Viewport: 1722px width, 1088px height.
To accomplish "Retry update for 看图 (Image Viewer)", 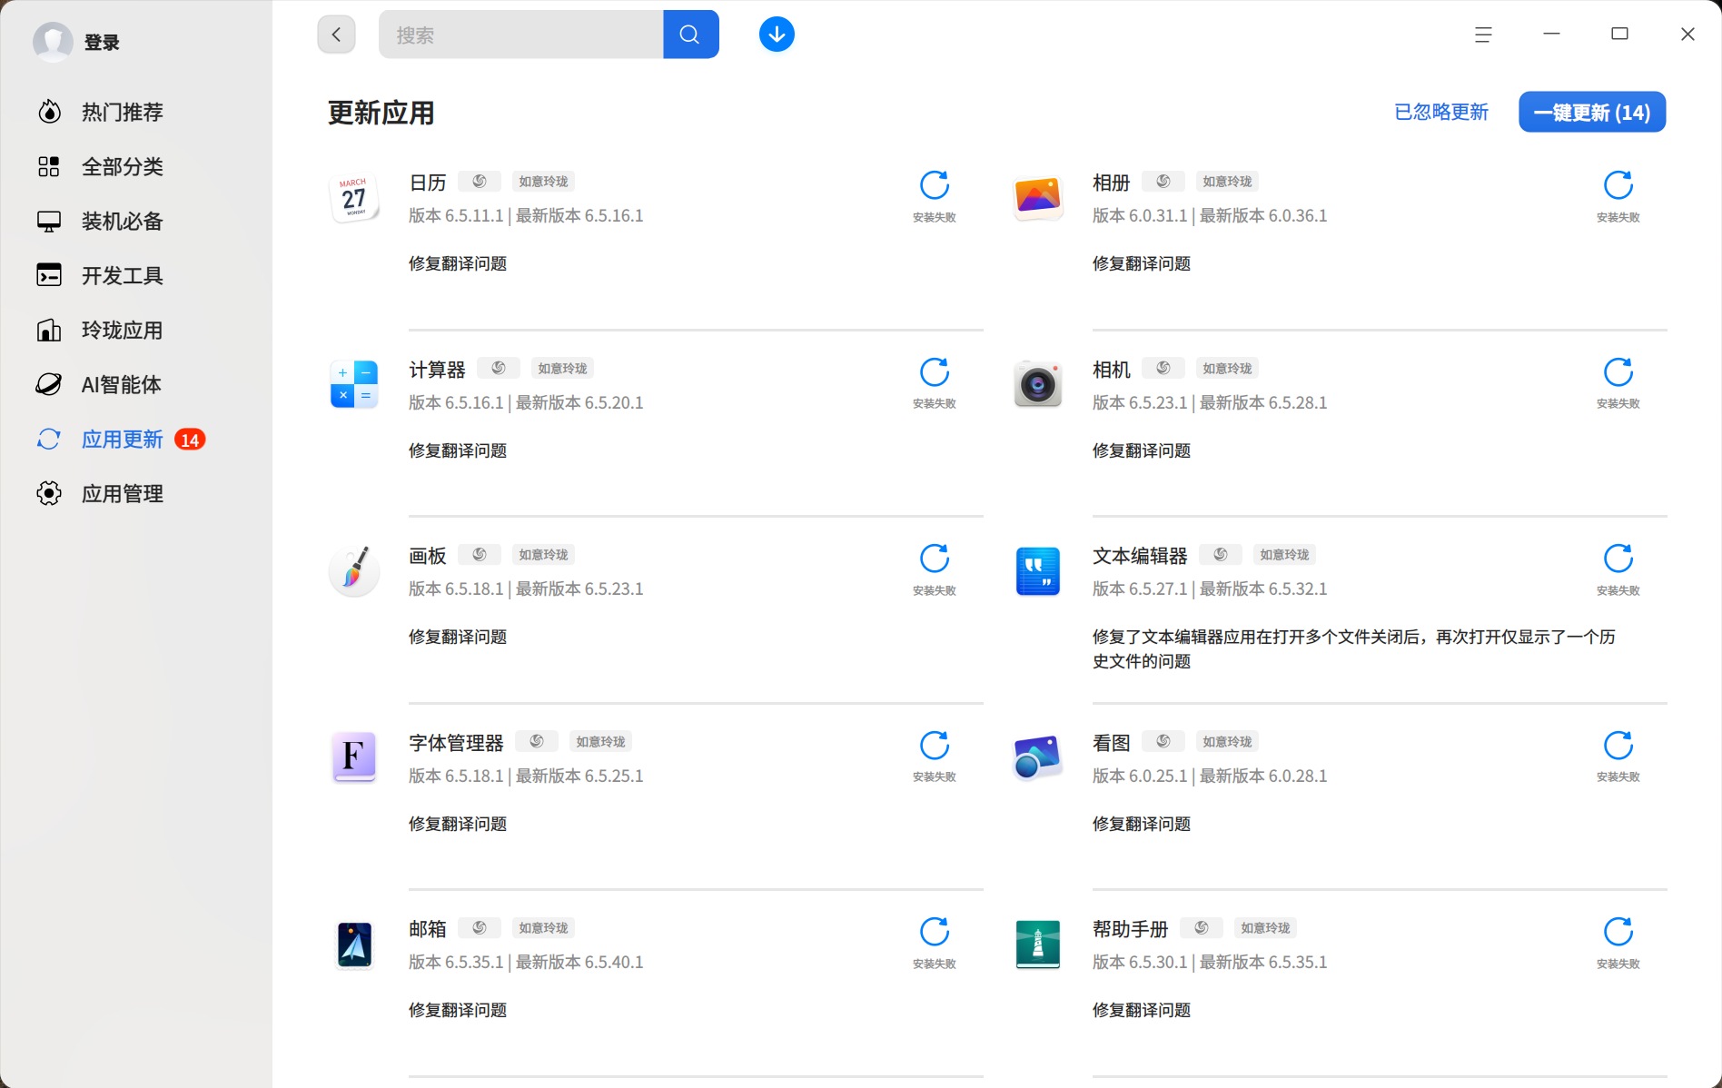I will (1618, 746).
